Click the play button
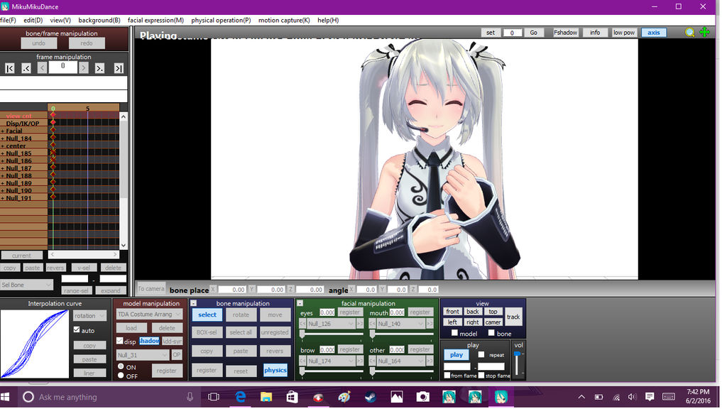Viewport: 727px width, 409px height. 457,354
